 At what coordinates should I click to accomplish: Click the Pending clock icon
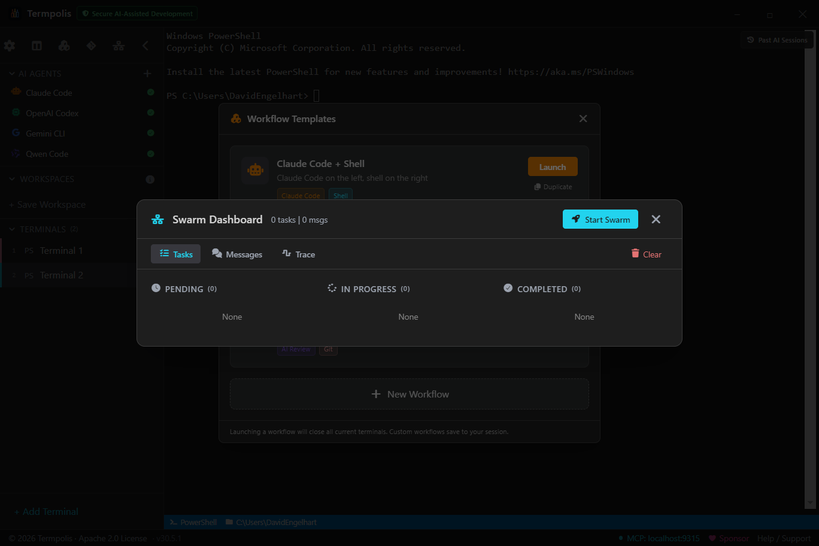(x=156, y=288)
